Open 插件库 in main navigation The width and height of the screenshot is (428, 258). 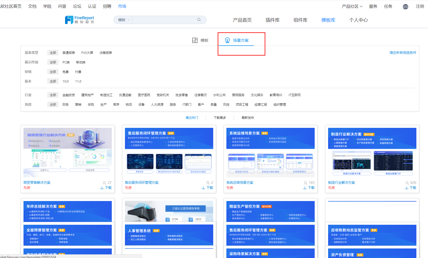tap(272, 20)
